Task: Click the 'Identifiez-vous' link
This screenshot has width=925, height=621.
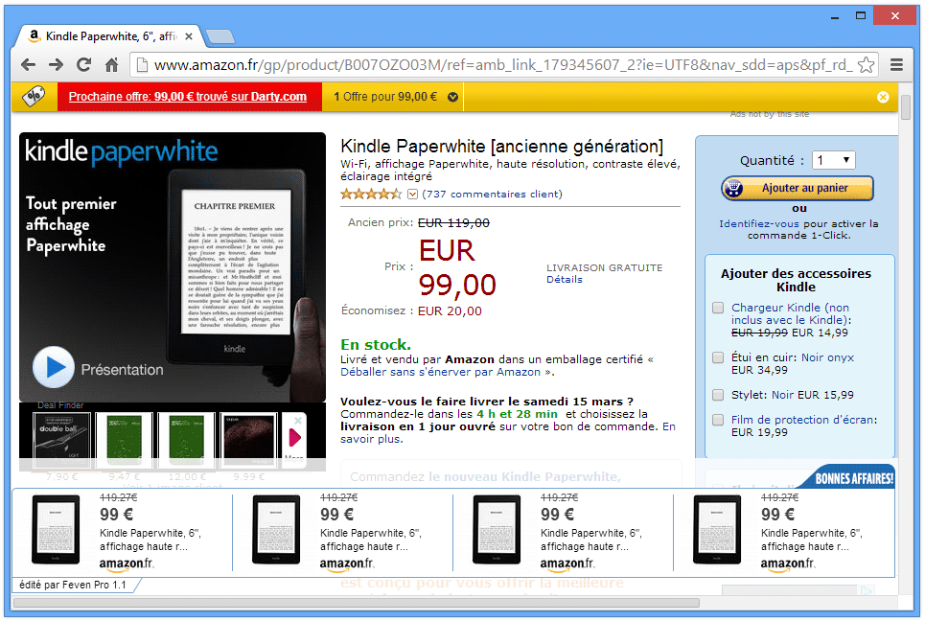Action: (x=758, y=224)
